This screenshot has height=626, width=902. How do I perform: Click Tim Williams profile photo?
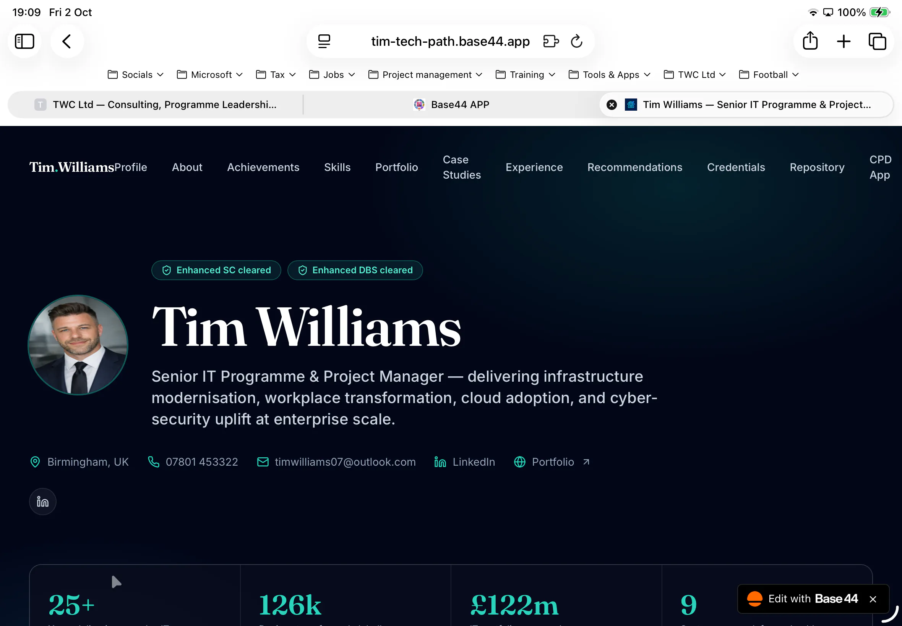click(78, 345)
